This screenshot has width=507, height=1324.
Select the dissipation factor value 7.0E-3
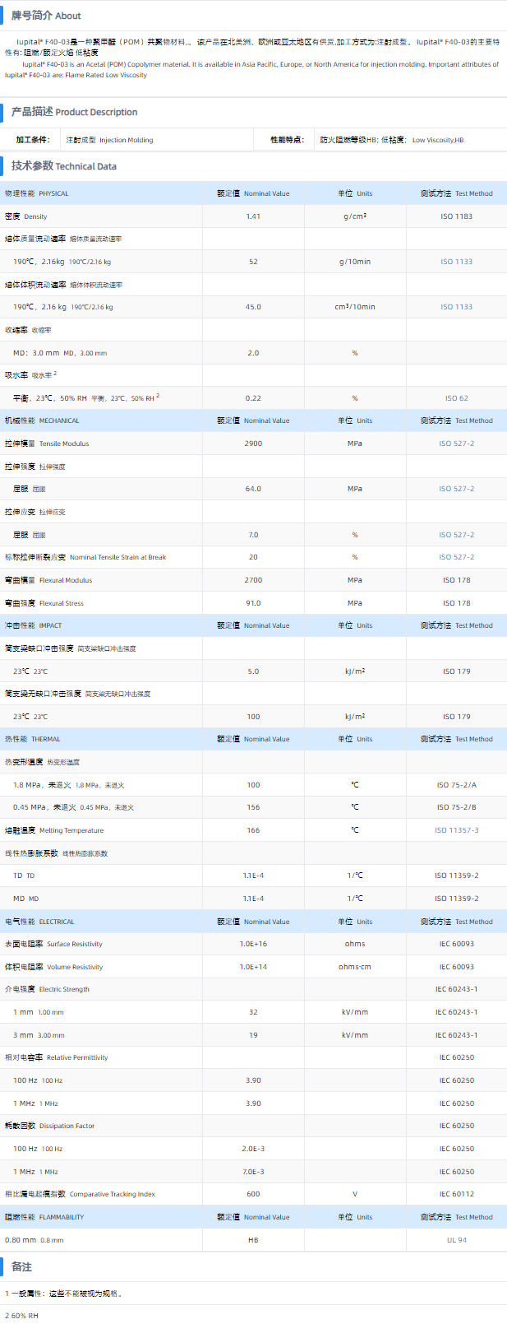pyautogui.click(x=253, y=1172)
